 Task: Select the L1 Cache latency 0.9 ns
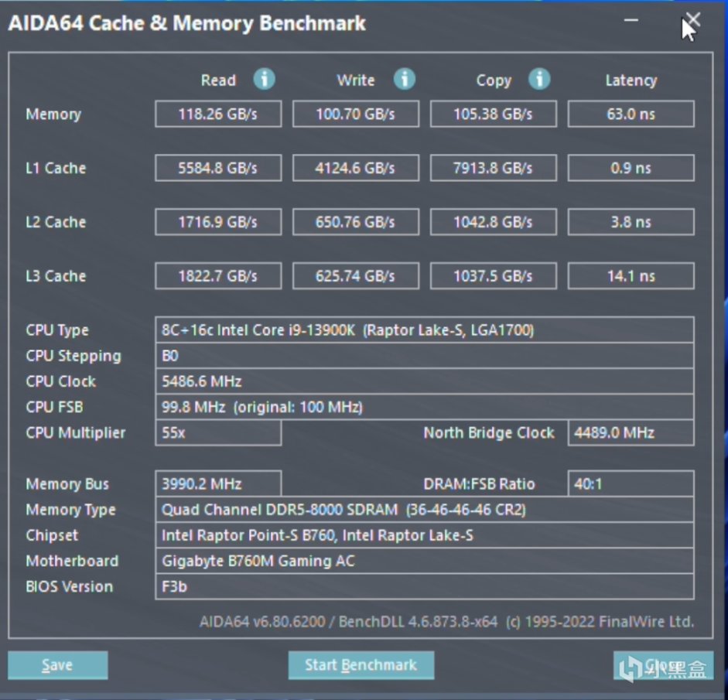[631, 168]
